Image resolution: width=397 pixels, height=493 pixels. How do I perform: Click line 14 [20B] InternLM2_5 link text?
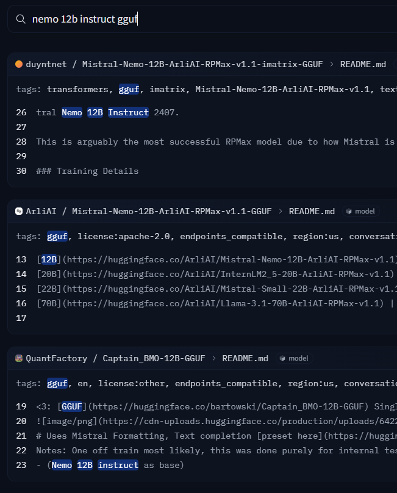[x=215, y=274]
